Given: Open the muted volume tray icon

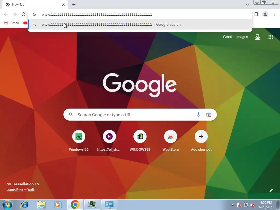Looking at the screenshot, I should tap(252, 205).
